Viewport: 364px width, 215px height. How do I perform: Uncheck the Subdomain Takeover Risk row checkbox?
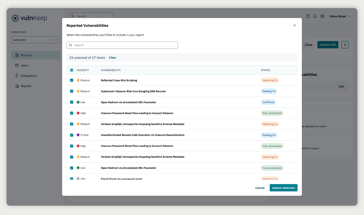[x=72, y=91]
